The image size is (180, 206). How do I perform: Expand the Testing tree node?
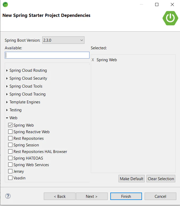(x=7, y=110)
